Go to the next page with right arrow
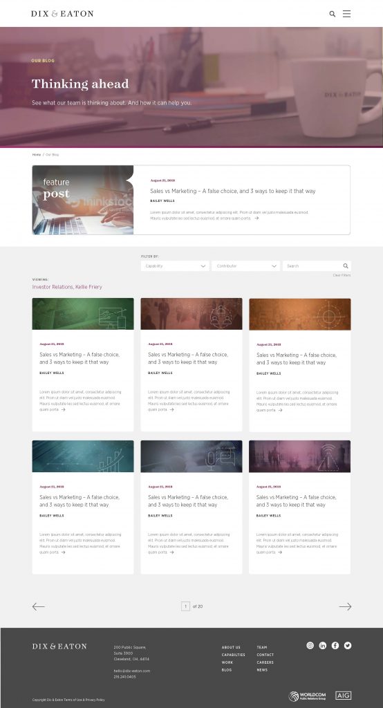The image size is (383, 708). (345, 607)
